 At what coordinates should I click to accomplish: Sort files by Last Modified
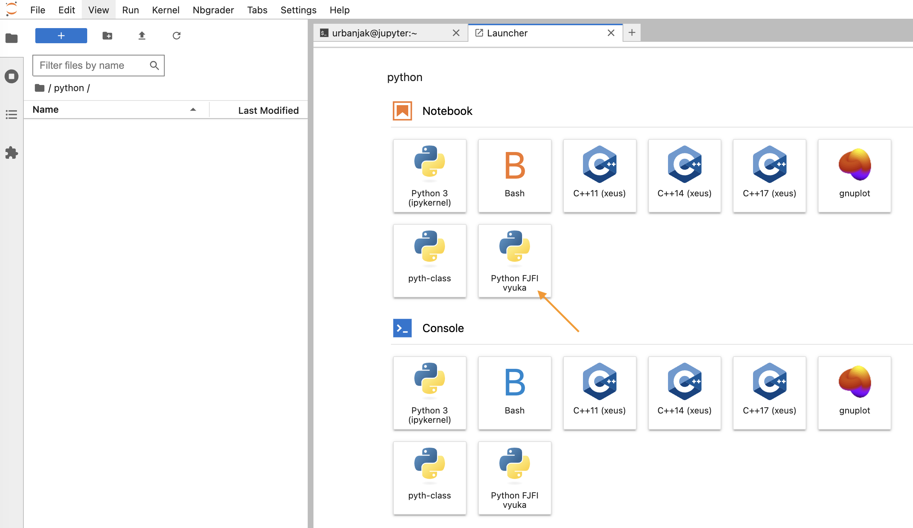[268, 111]
